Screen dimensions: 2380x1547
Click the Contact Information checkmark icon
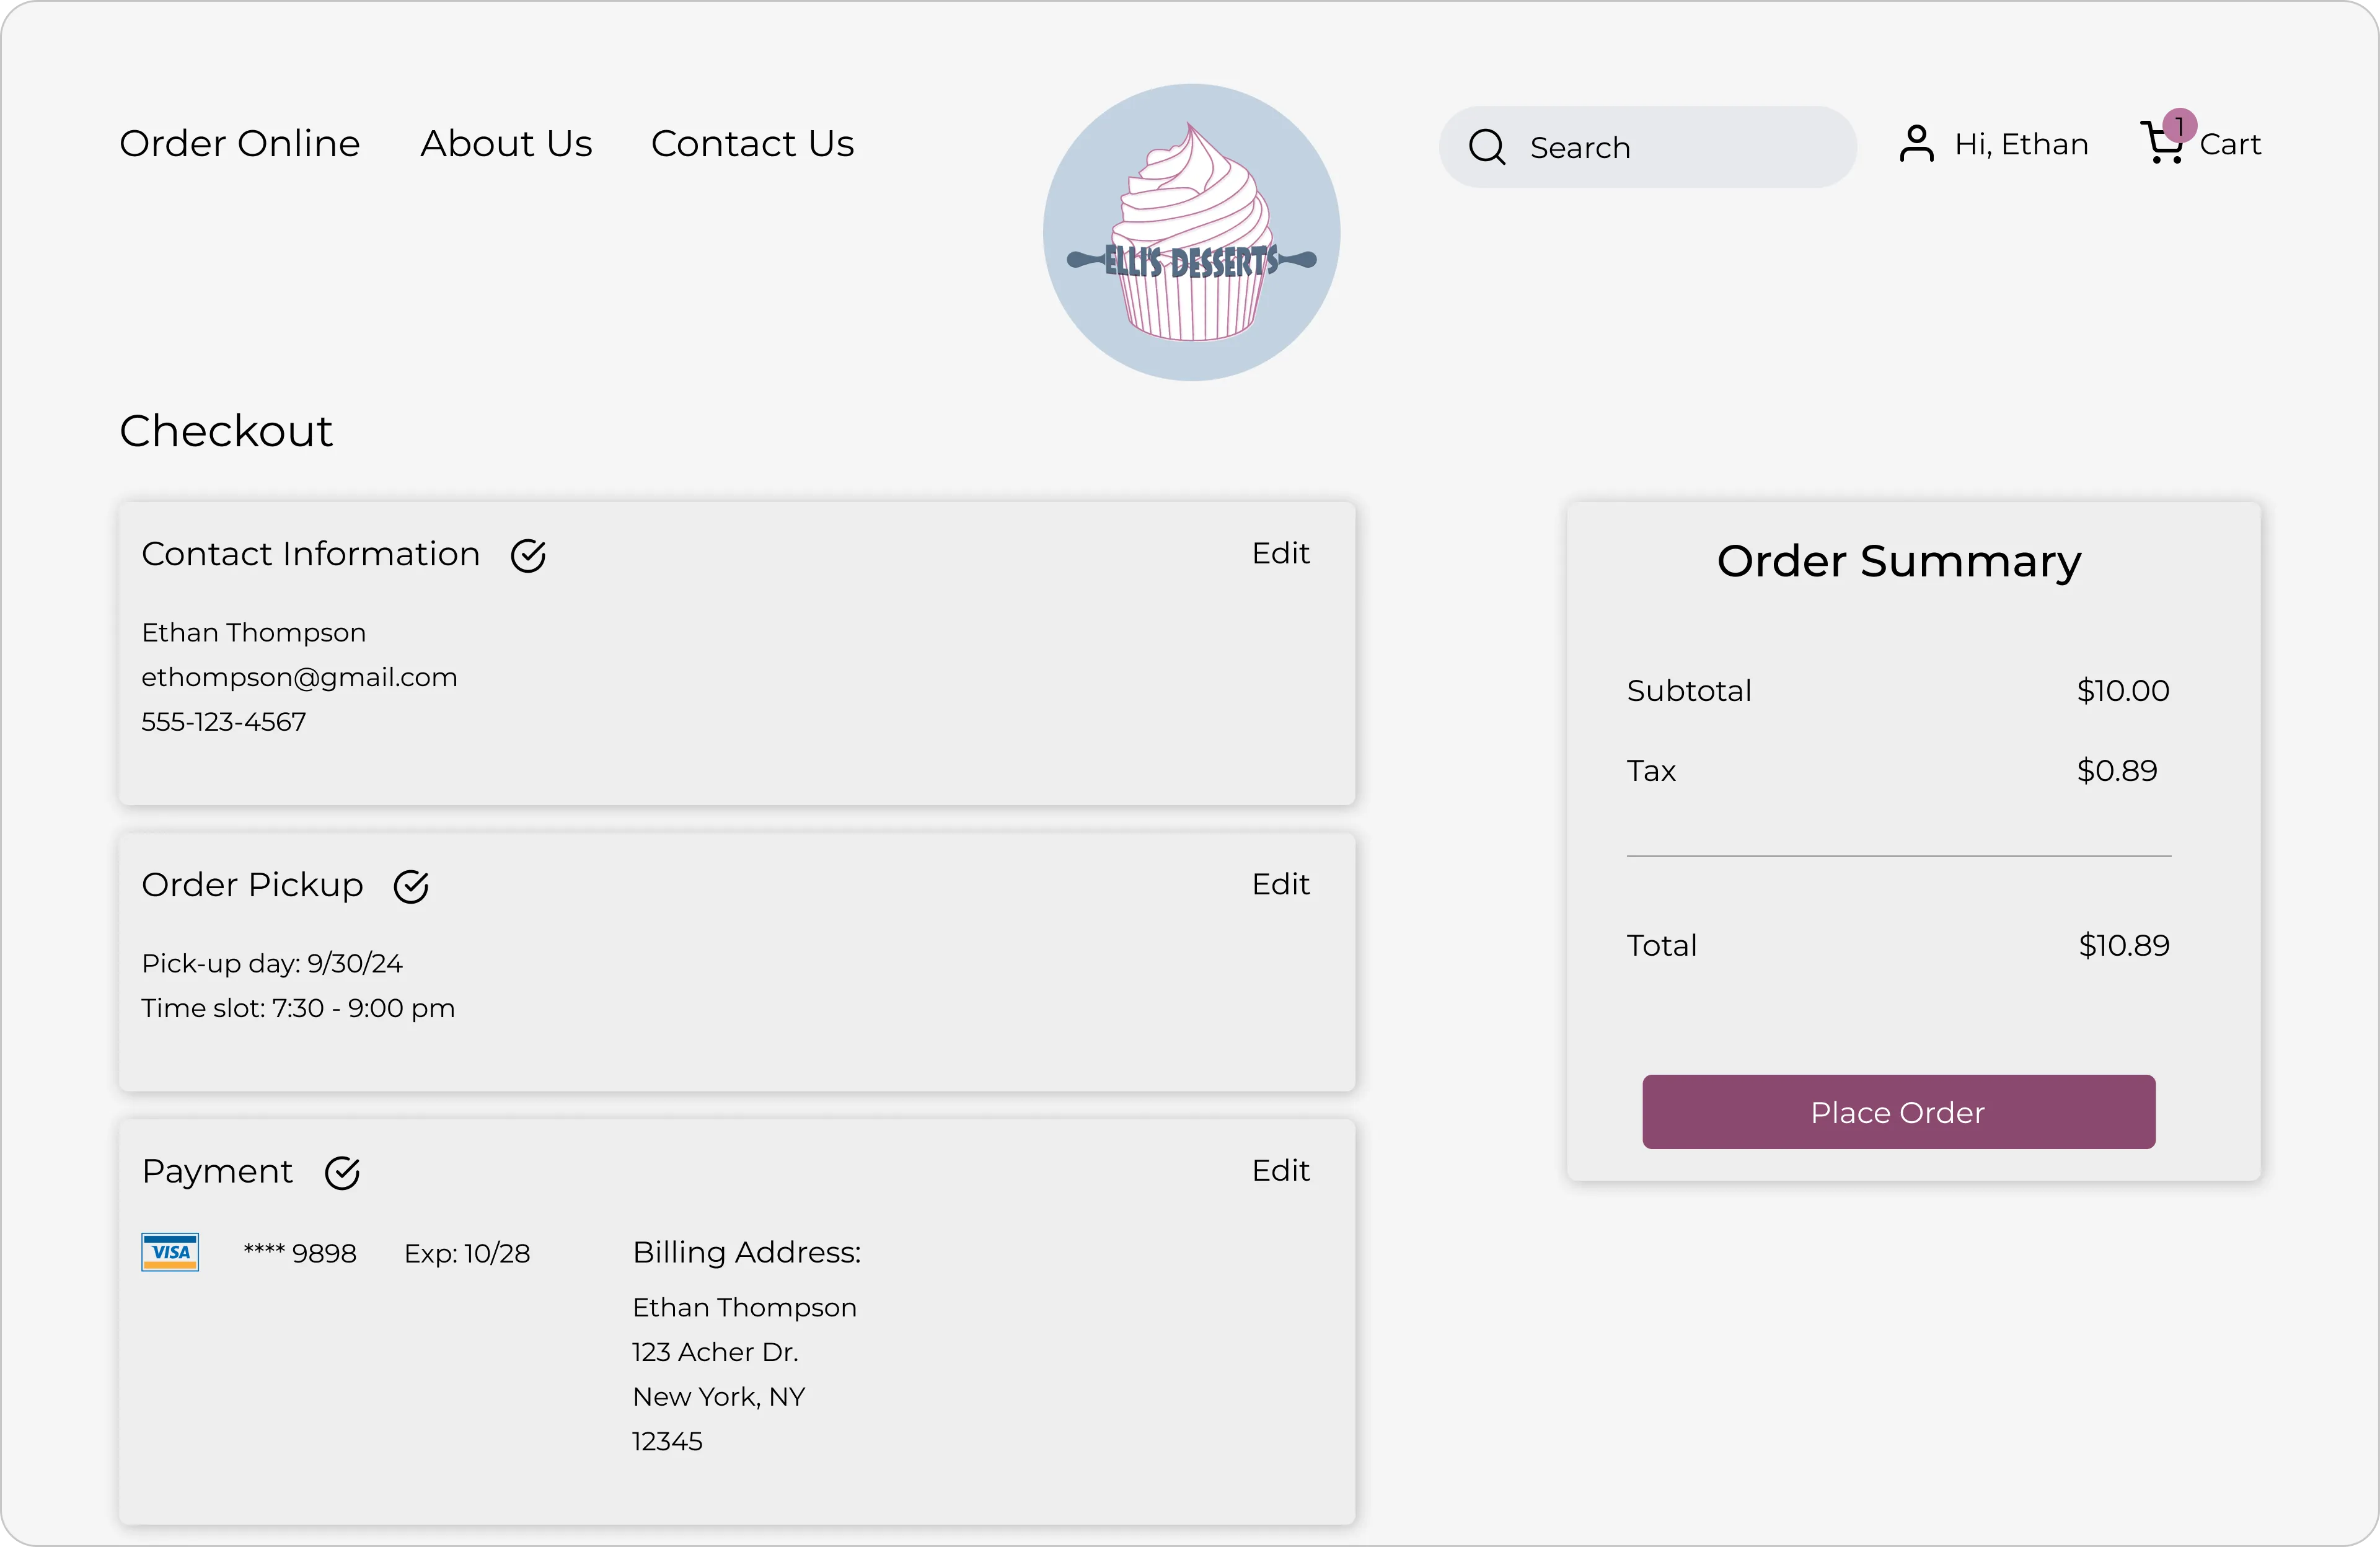click(x=528, y=555)
